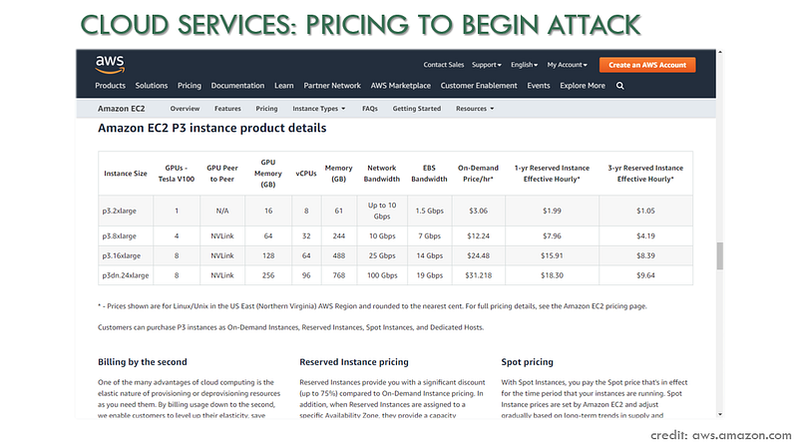Open the search magnifier icon
Screen dimensions: 798x448
619,86
